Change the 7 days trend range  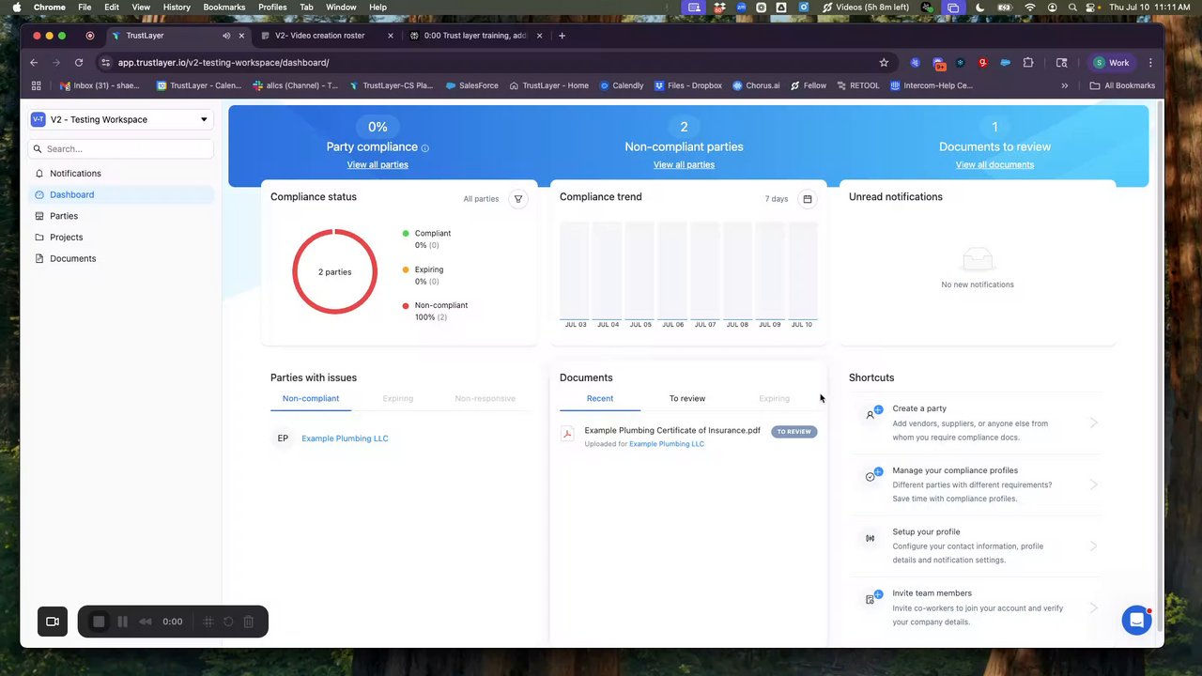(x=777, y=199)
